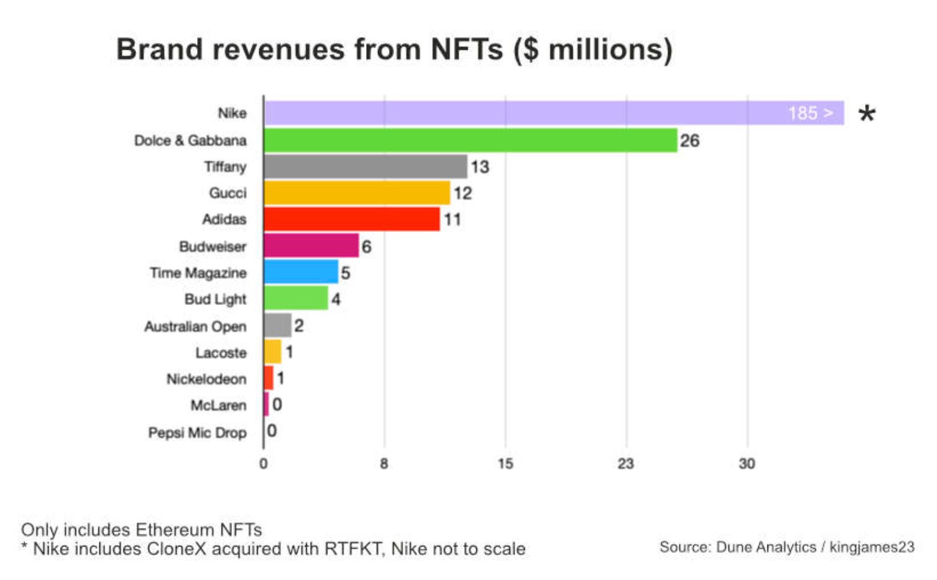Click the value 1 beside Lacoste bar
This screenshot has height=580, width=937.
pyautogui.click(x=289, y=352)
